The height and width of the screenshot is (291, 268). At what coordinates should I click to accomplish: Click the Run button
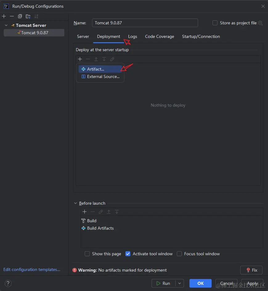(163, 283)
